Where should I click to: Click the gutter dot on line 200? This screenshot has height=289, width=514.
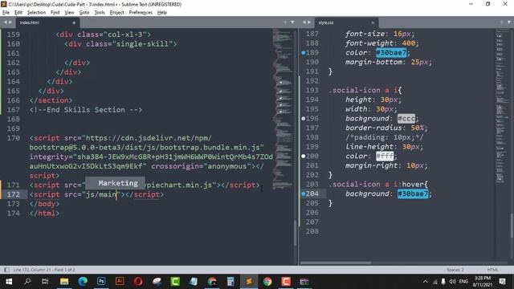tap(304, 157)
